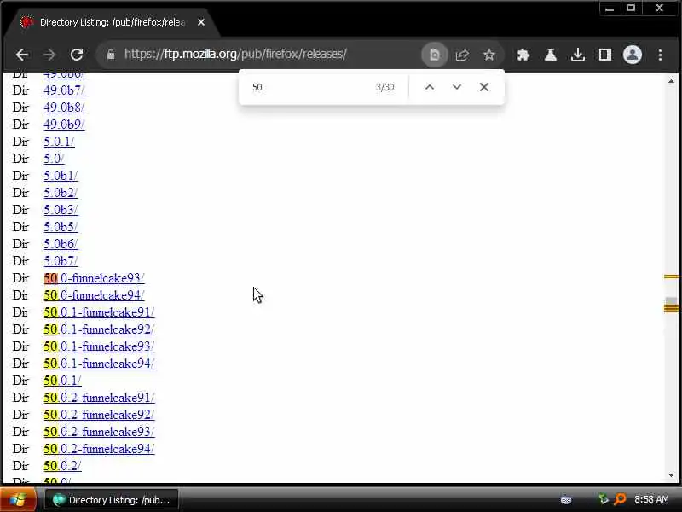Image resolution: width=682 pixels, height=512 pixels.
Task: Open the 50.0.2-funnelcake94/ link
Action: pos(99,449)
